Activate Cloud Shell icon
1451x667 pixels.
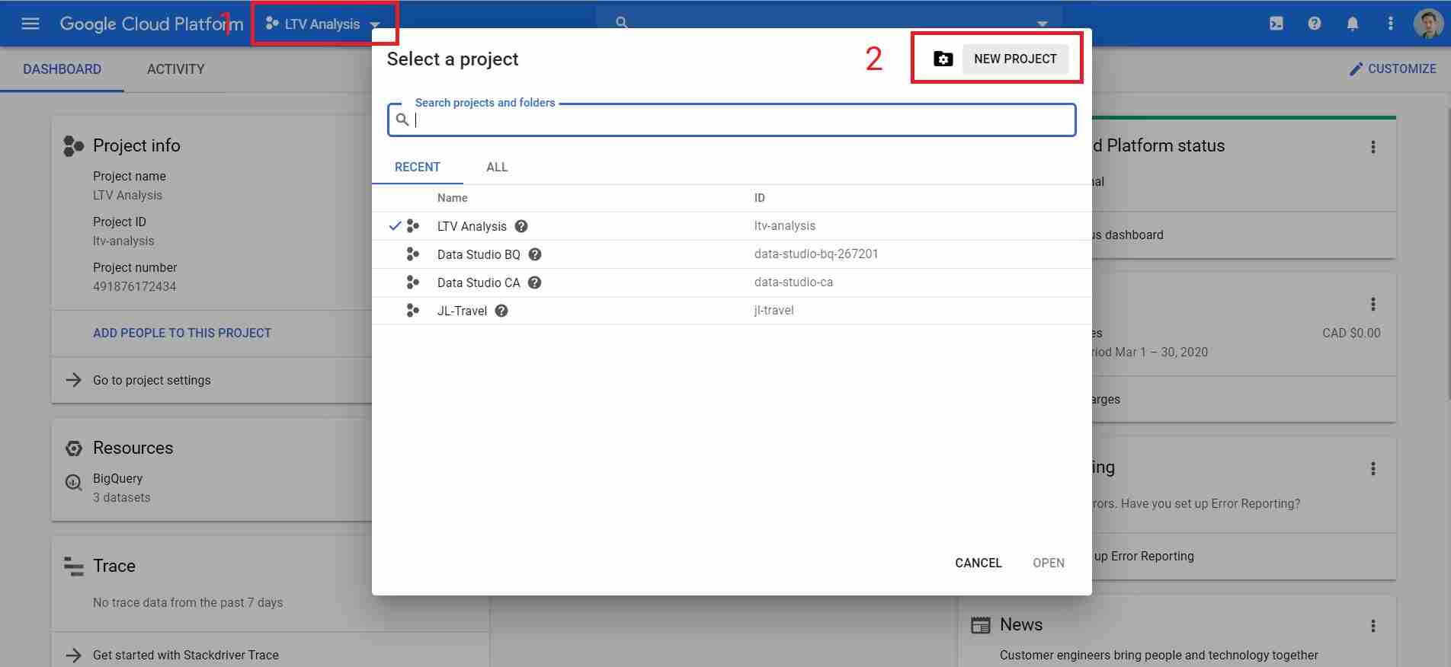[1276, 24]
